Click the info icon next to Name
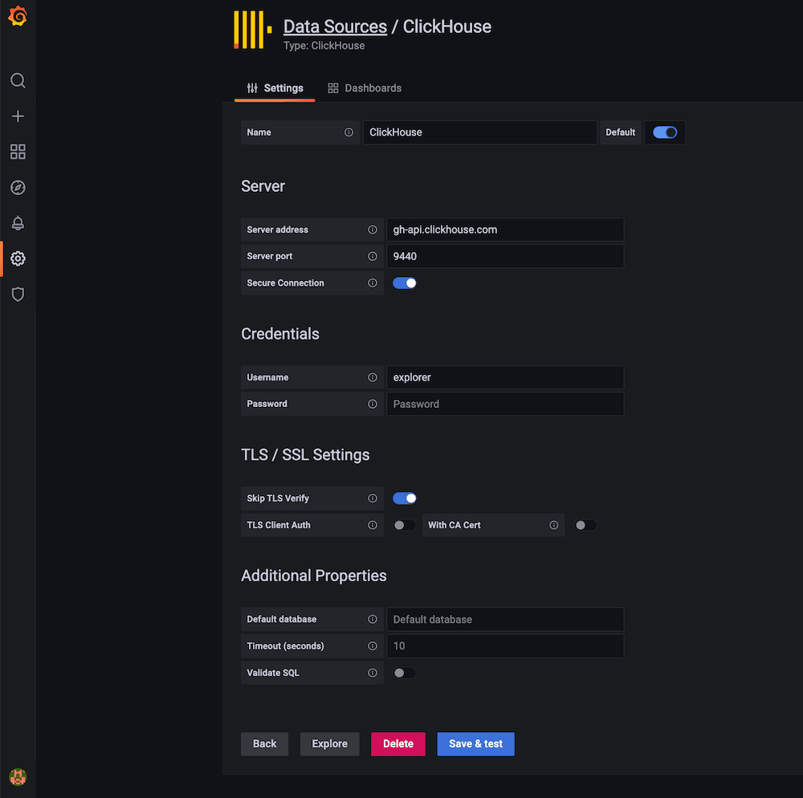This screenshot has height=798, width=803. pyautogui.click(x=349, y=132)
